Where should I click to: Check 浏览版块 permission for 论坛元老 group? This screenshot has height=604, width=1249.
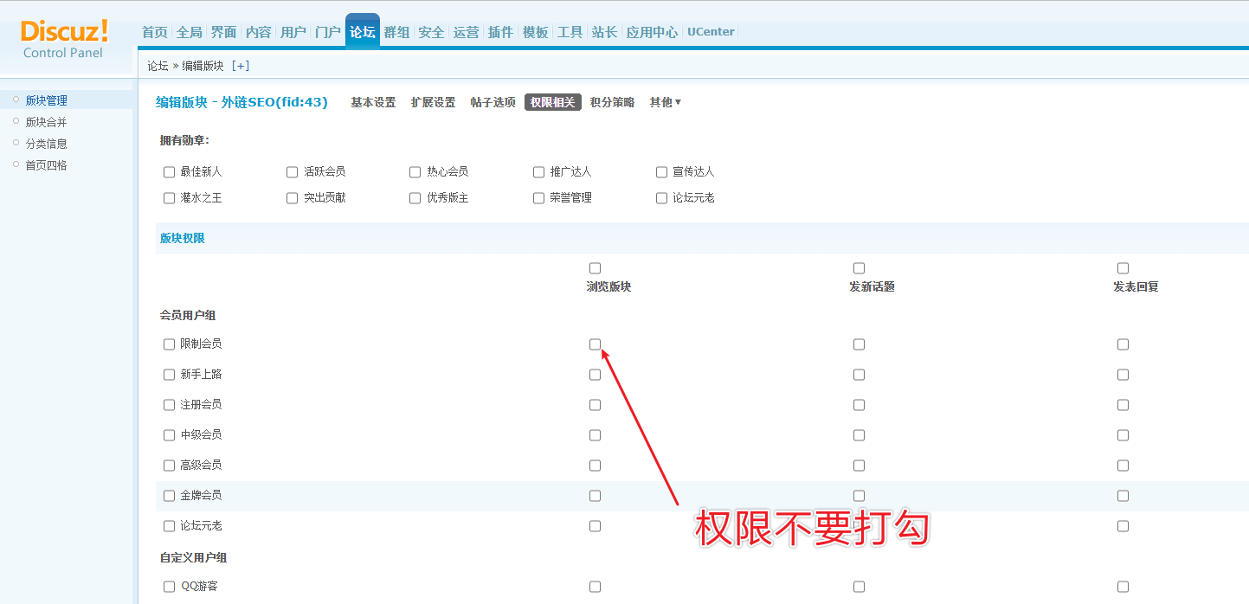click(x=595, y=526)
